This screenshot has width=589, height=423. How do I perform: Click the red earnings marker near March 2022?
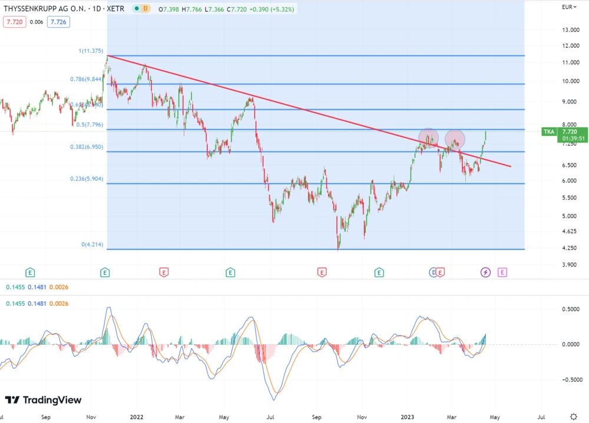(164, 272)
